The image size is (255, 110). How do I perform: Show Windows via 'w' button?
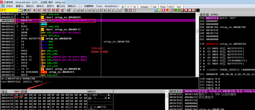(x=90, y=10)
